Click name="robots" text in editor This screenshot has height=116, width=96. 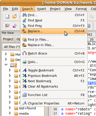click(78, 109)
